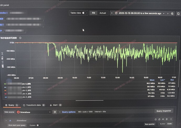This screenshot has width=181, height=128.
Task: Zoom out the time range
Action: click(x=172, y=14)
